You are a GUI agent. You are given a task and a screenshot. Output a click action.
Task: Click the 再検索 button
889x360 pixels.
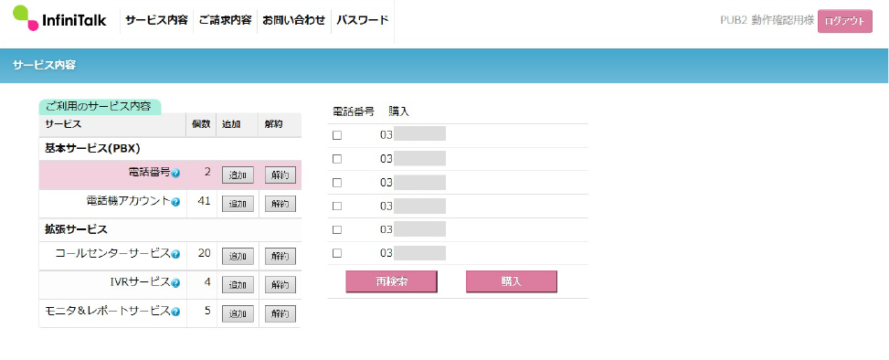pos(391,281)
